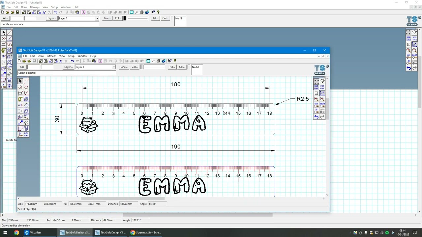Viewport: 422px width, 237px height.
Task: Click the Line... button in Untitled1 window
Action: coord(107,18)
